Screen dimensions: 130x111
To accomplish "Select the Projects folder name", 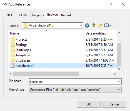I will coord(21,39).
